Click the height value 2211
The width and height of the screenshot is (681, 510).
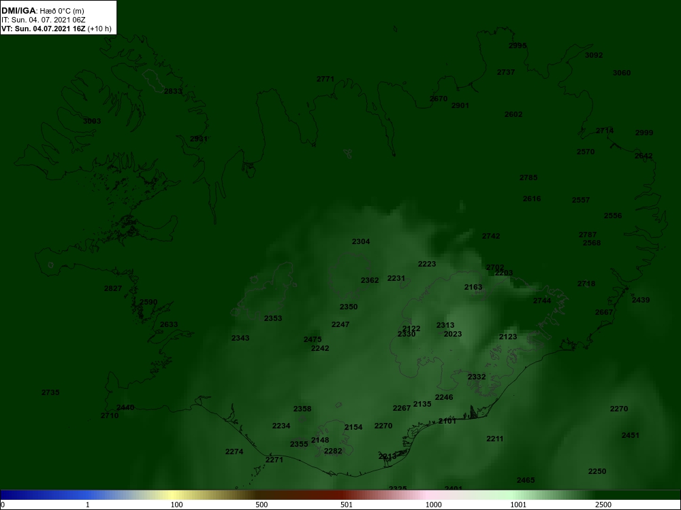(x=494, y=439)
